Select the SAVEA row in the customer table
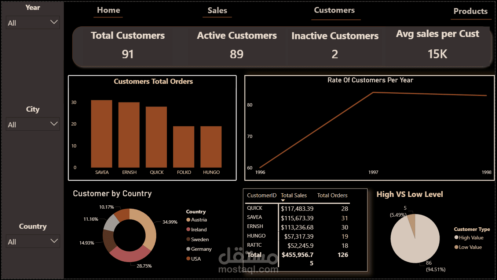497x280 pixels. click(x=297, y=218)
